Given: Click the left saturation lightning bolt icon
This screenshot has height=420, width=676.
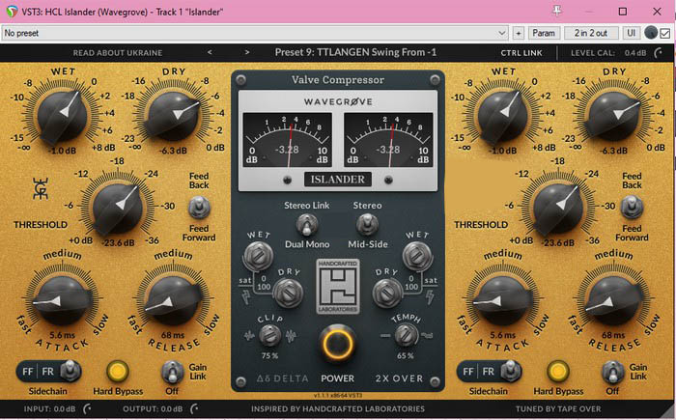Looking at the screenshot, I should click(246, 296).
